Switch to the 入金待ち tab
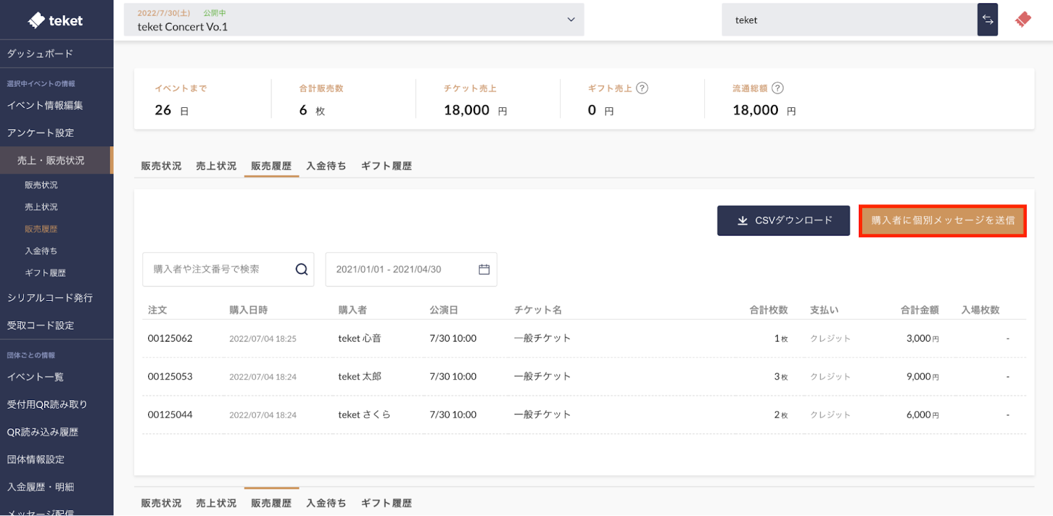Screen dimensions: 1053x516 coord(326,166)
